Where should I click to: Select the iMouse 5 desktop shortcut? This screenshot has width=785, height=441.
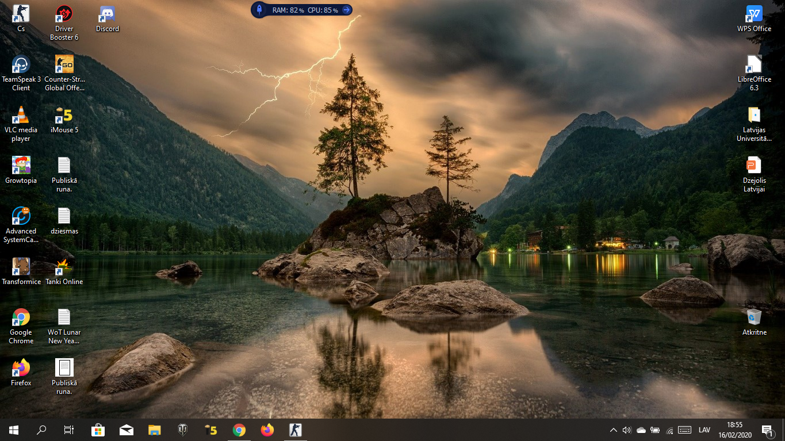pyautogui.click(x=64, y=120)
